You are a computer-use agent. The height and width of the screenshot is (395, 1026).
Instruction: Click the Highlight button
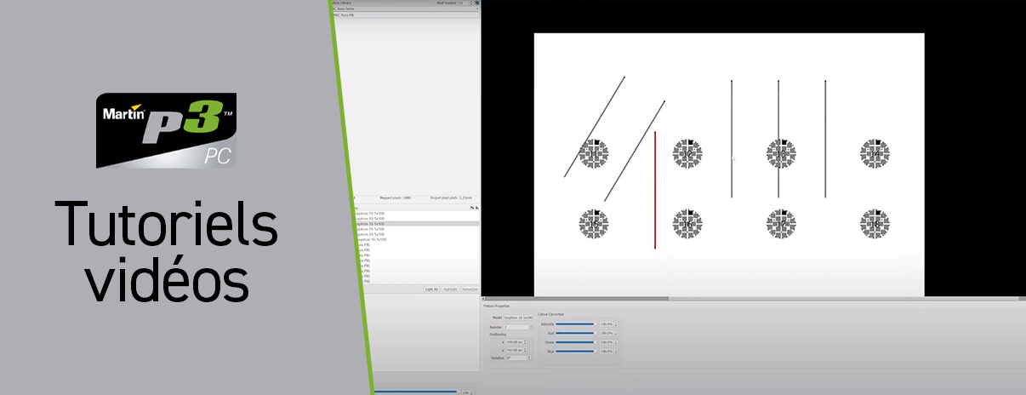[x=449, y=289]
